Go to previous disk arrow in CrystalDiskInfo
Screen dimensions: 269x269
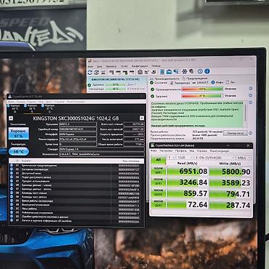11,119
